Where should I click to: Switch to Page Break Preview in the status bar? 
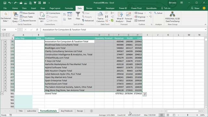click(x=174, y=115)
